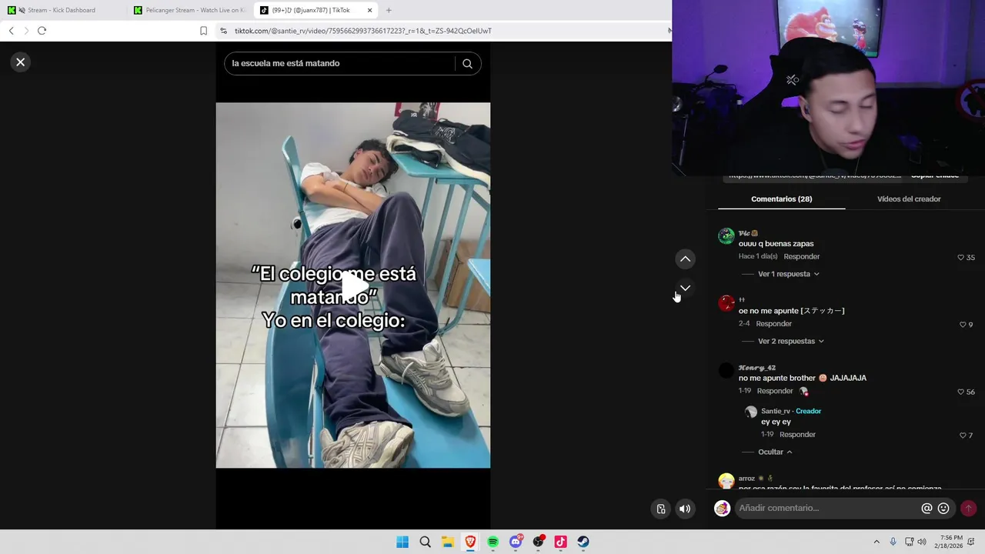The image size is (985, 554).
Task: Open the clock showing 7:56 PM
Action: 950,542
